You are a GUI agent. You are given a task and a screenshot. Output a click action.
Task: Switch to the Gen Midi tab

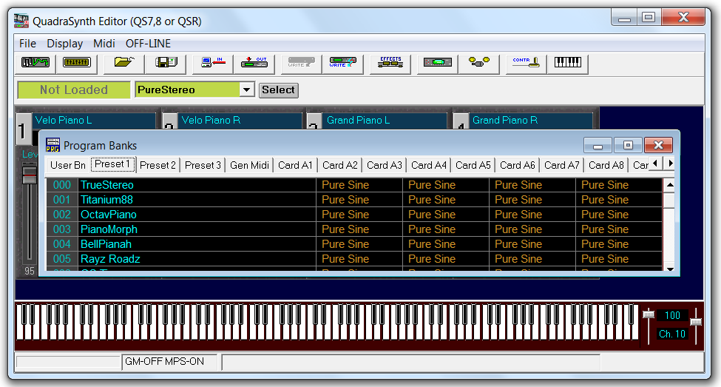tap(249, 165)
